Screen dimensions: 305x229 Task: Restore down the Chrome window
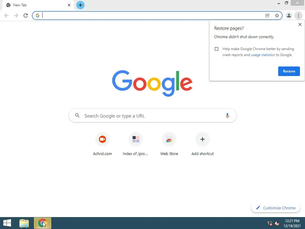[286, 3]
